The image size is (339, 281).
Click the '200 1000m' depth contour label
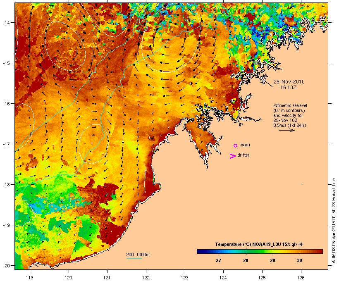[138, 255]
